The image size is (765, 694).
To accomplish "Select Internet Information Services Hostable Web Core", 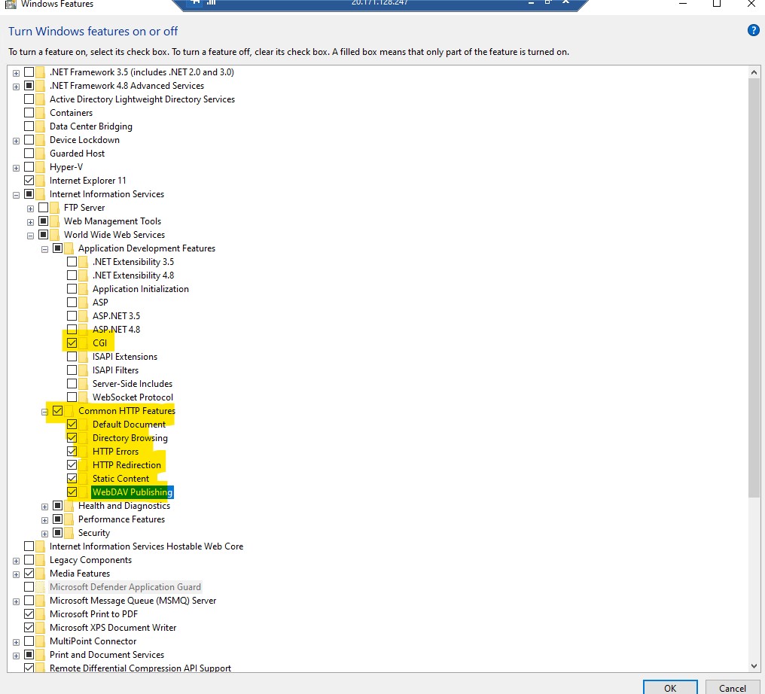I will 146,546.
